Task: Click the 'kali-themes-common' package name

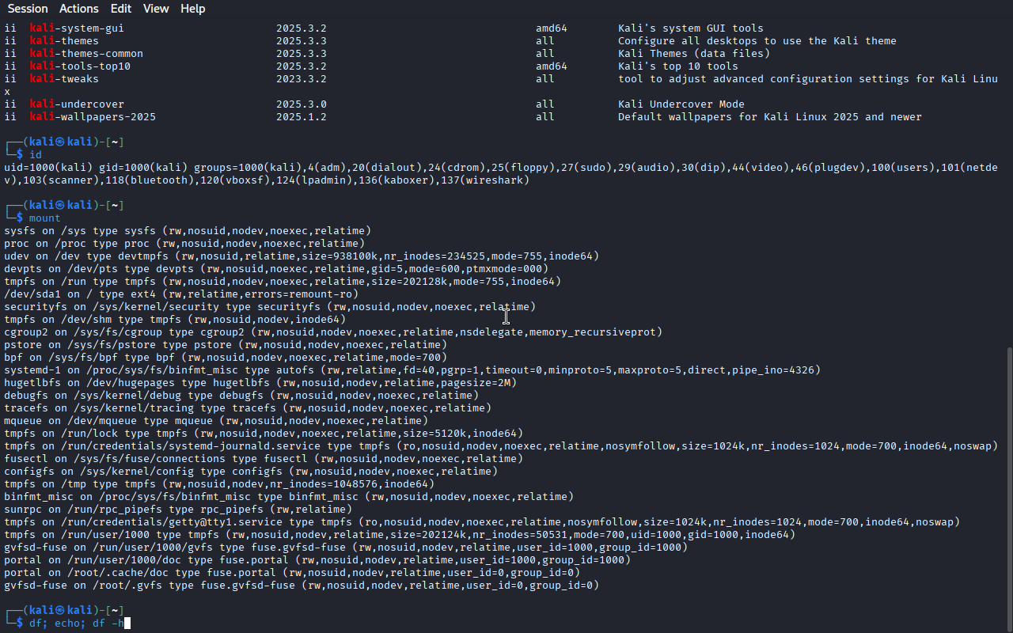Action: coord(86,54)
